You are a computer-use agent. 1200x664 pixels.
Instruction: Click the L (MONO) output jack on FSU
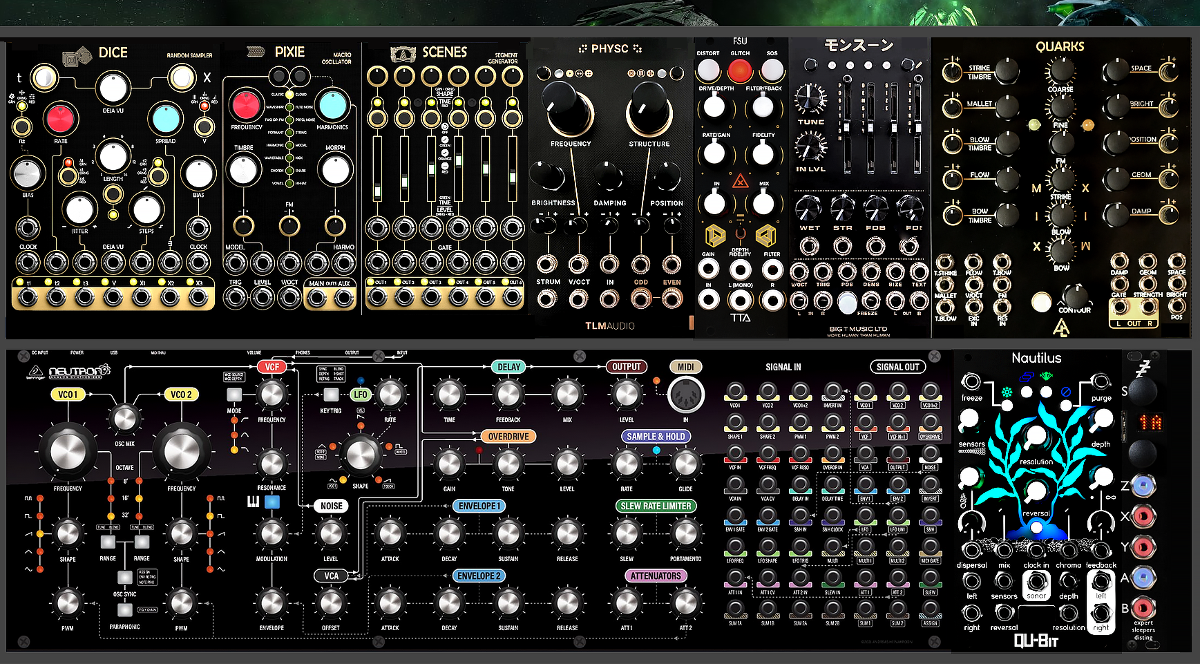pyautogui.click(x=740, y=300)
